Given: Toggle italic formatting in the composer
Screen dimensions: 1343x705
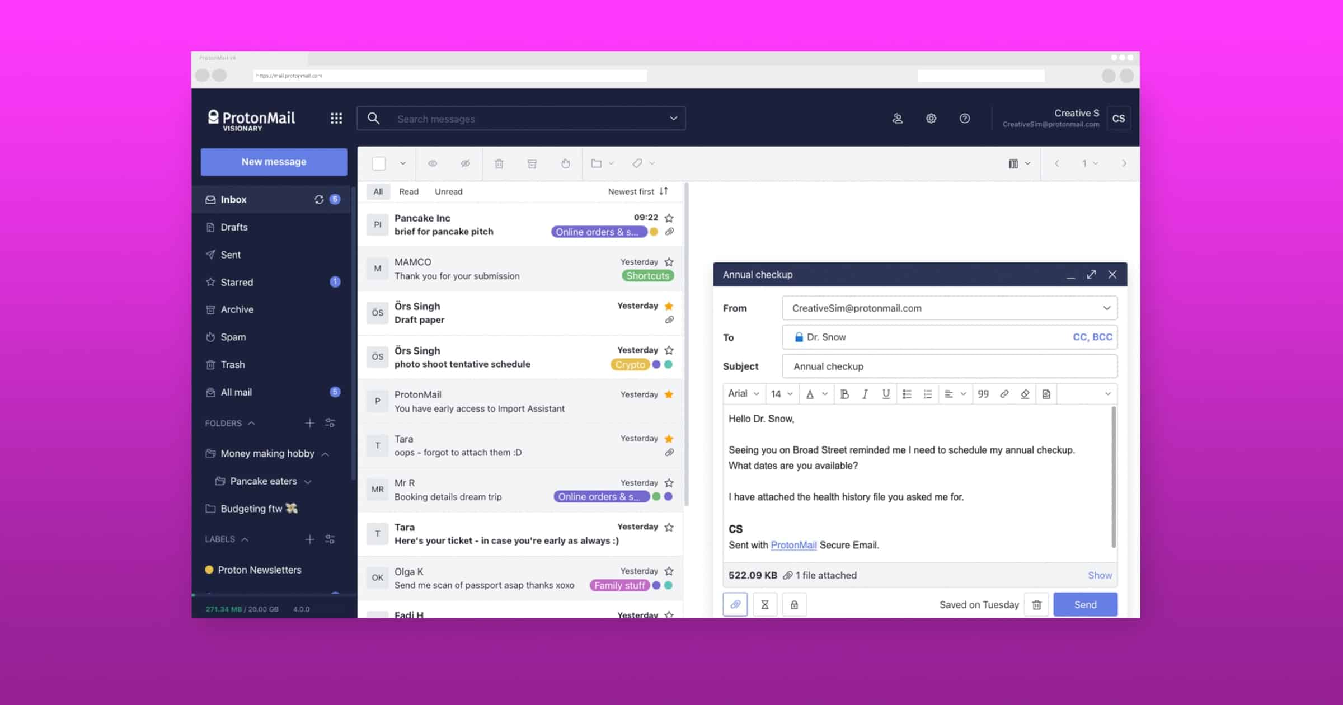Looking at the screenshot, I should (865, 394).
